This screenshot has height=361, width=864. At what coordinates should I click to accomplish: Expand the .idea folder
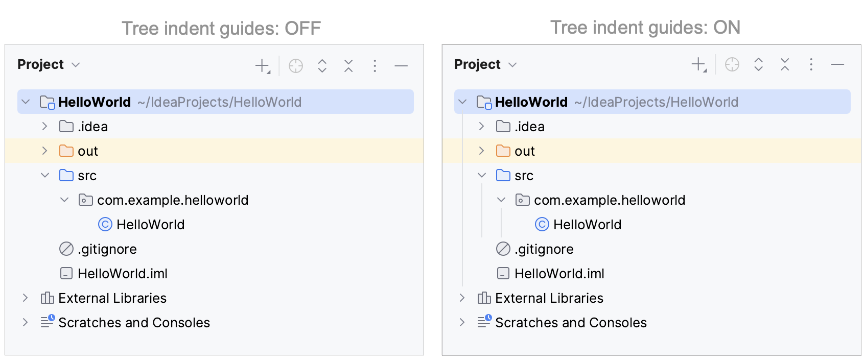(44, 126)
